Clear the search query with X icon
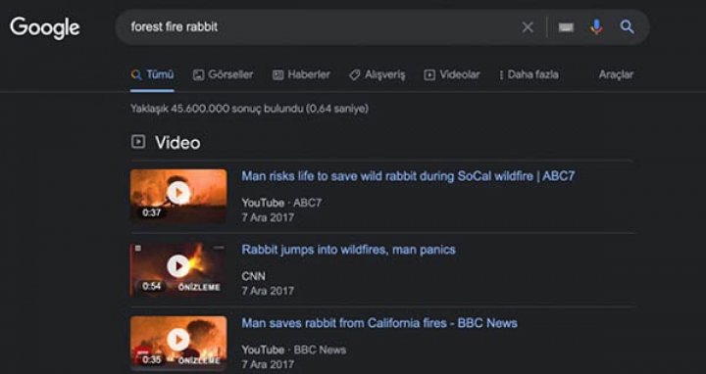Screen dimensions: 706x374 [x=528, y=27]
